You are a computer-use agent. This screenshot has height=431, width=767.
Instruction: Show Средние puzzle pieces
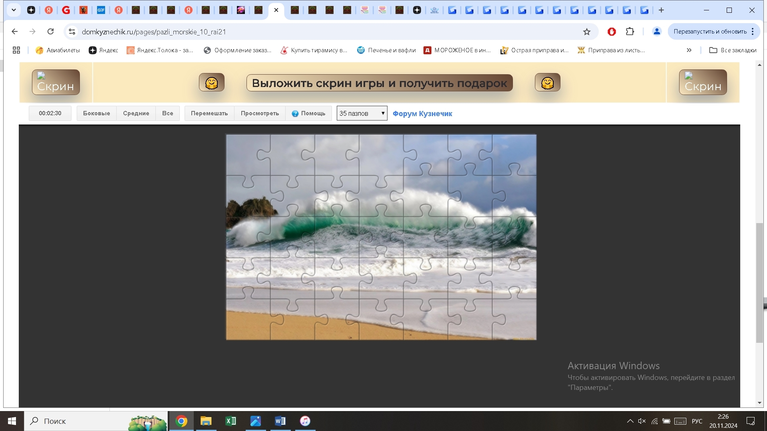[x=136, y=113]
